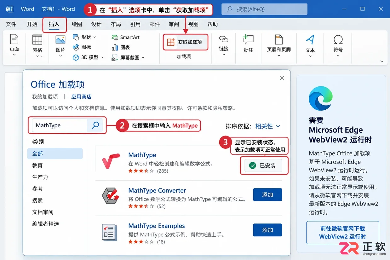The width and height of the screenshot is (390, 260).
Task: Open the 帮助 tab
Action: 213,24
